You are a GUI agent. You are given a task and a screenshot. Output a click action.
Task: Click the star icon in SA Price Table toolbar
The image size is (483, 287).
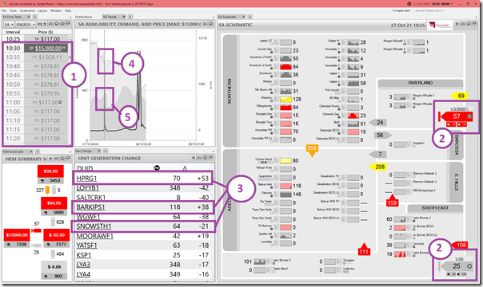tap(45, 24)
